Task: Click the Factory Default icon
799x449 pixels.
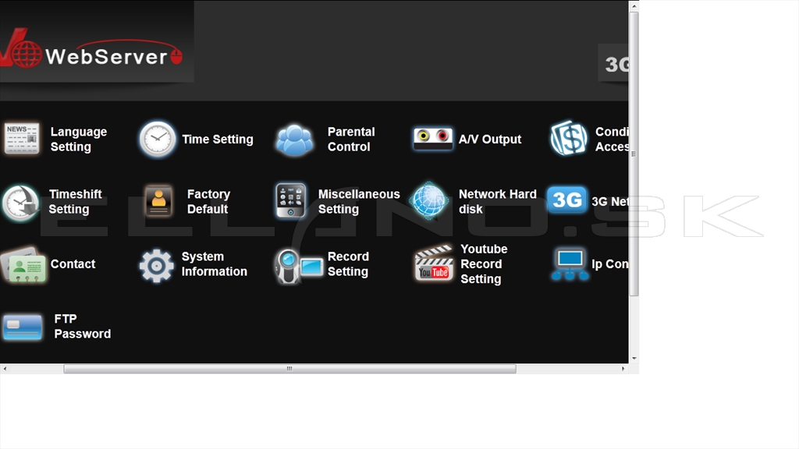Action: click(158, 201)
